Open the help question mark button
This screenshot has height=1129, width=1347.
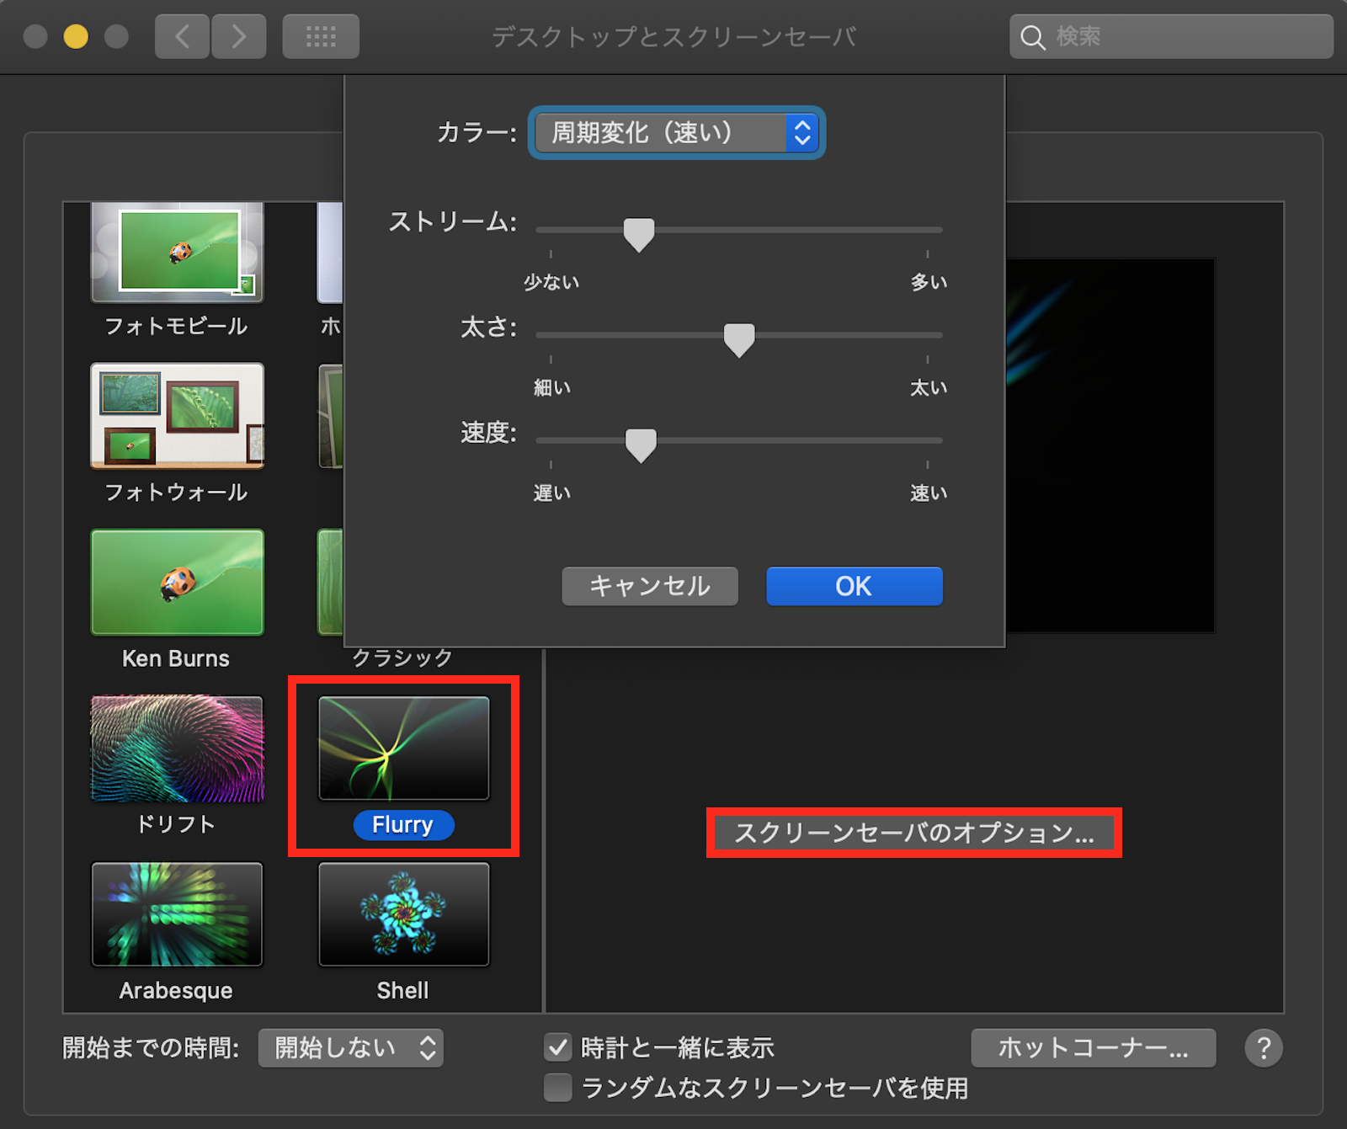tap(1263, 1048)
